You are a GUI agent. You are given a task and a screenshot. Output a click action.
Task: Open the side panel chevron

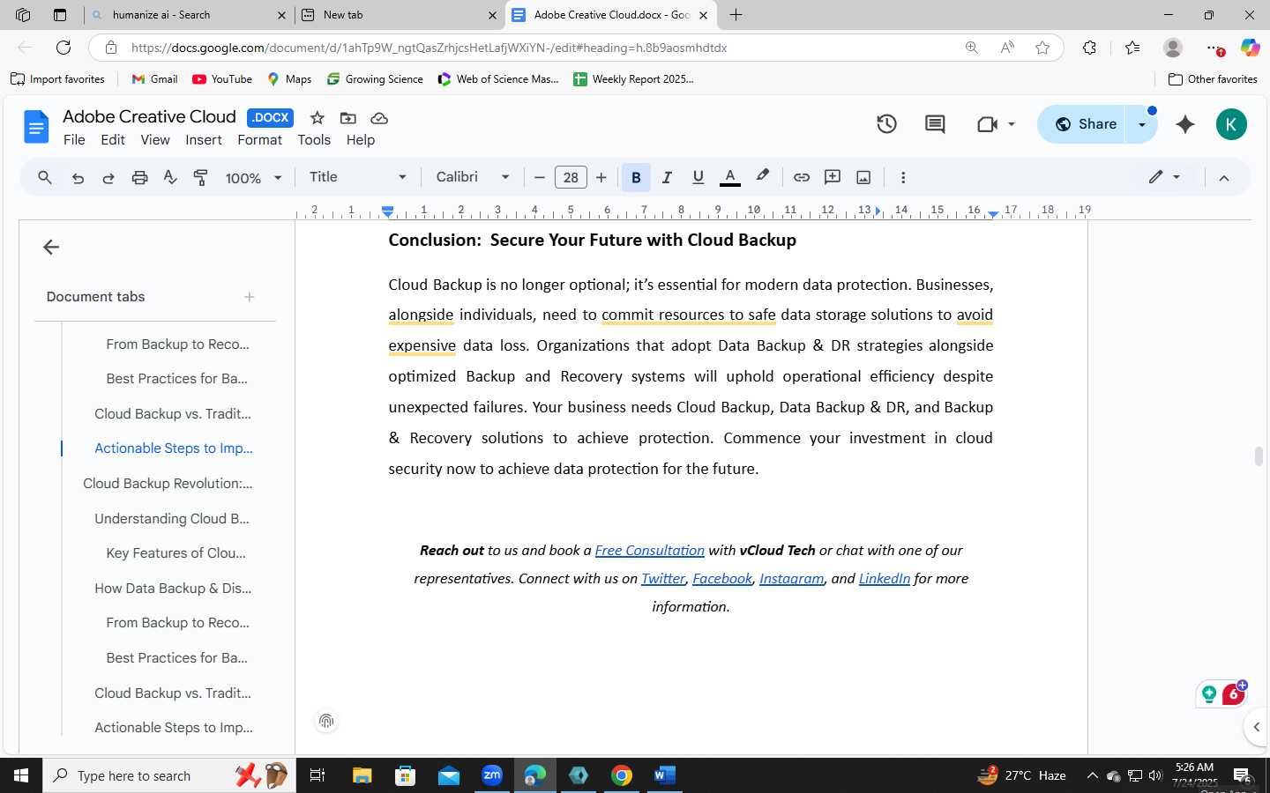pyautogui.click(x=1257, y=727)
